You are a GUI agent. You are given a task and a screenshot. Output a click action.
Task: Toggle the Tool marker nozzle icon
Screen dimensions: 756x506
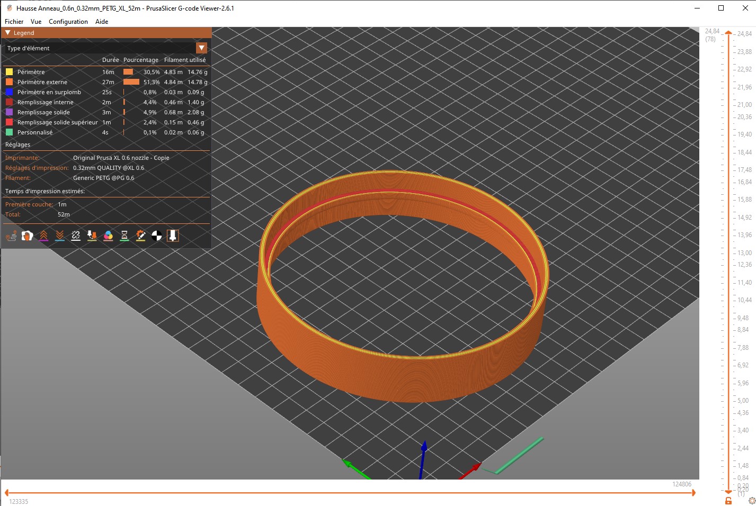[x=173, y=236]
